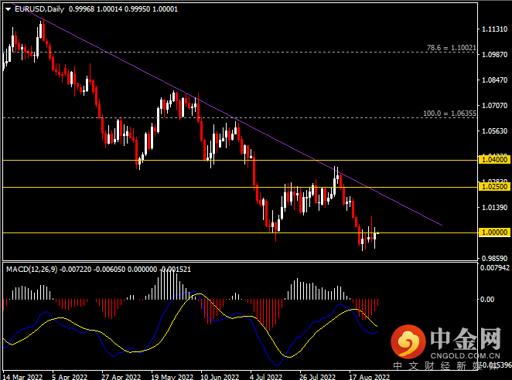Click the 1.11310 price axis value
This screenshot has height=380, width=512.
[495, 29]
